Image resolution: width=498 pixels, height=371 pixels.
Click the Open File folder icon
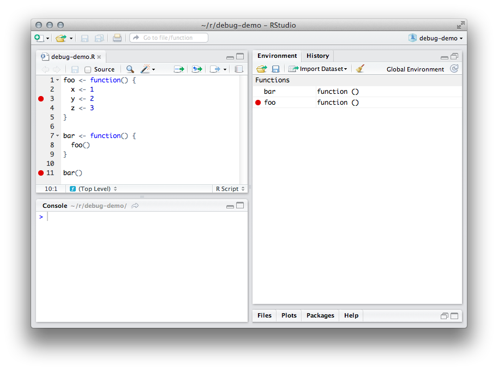[61, 38]
